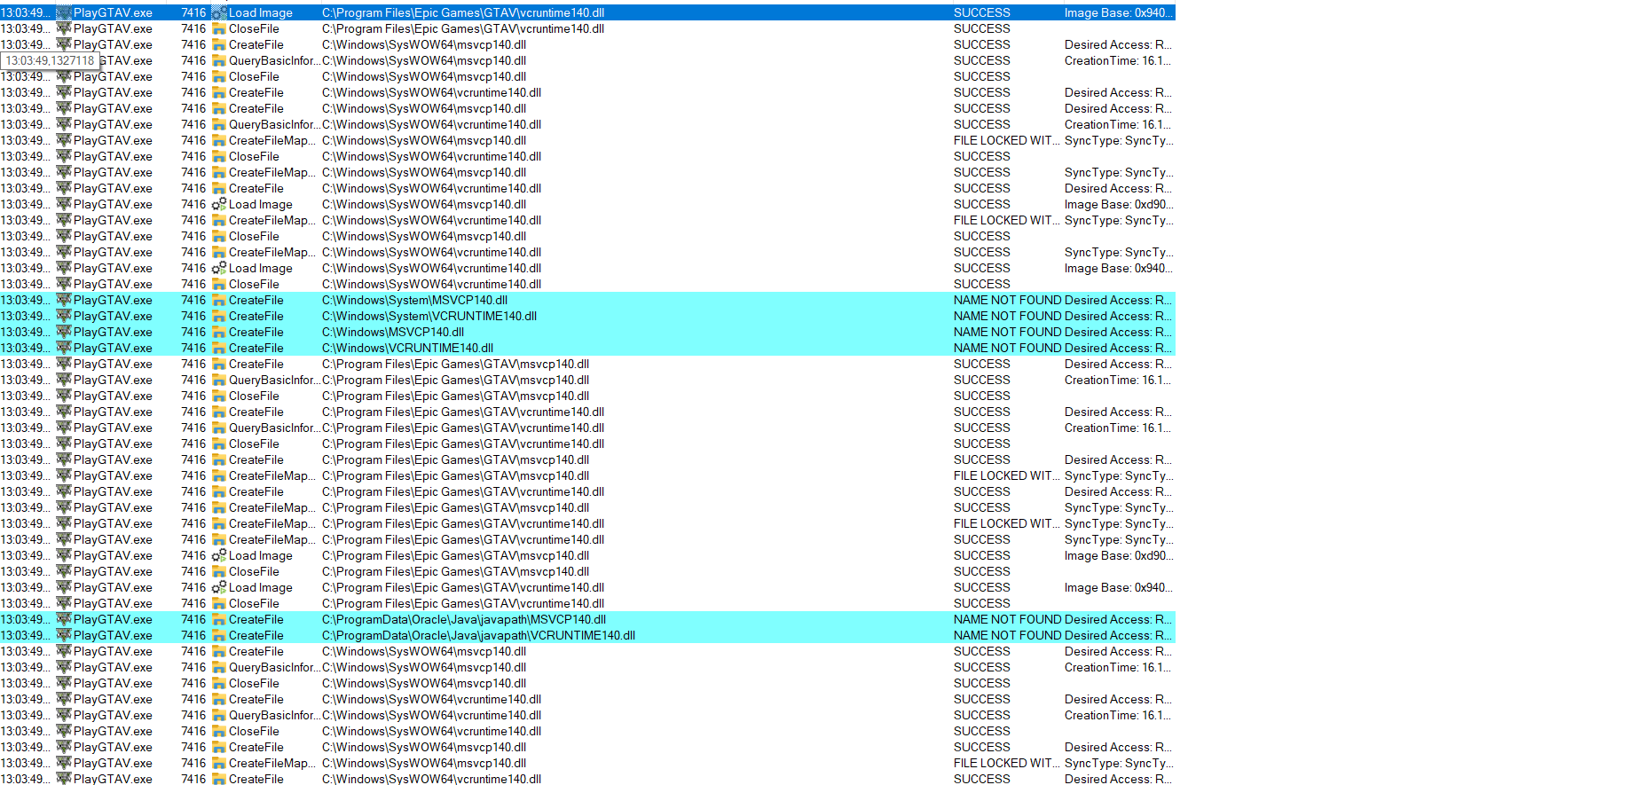The height and width of the screenshot is (785, 1652).
Task: Click CreationTime detail in QueryBasicInfor GTAV\msvcp140.dll row
Action: 1118,381
